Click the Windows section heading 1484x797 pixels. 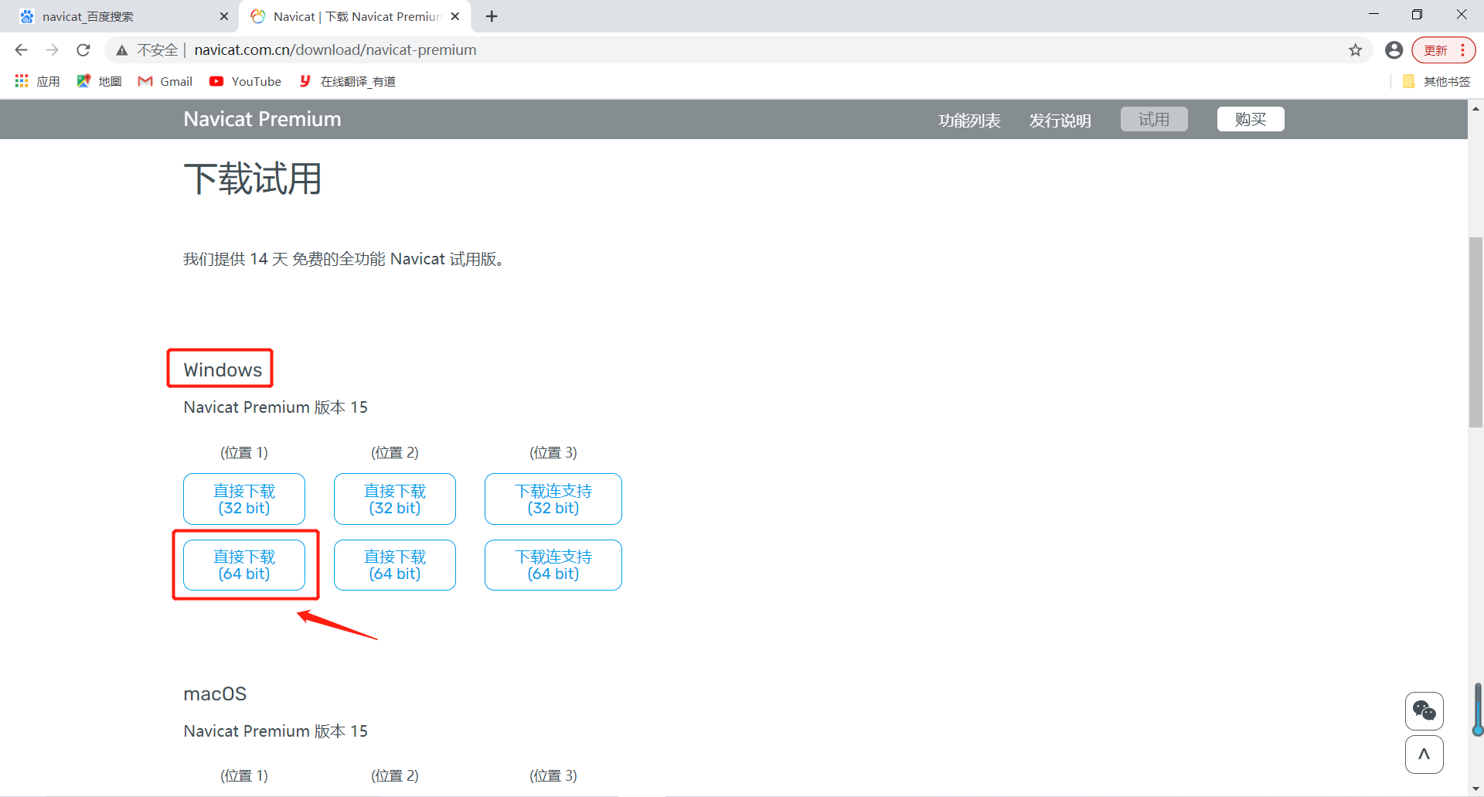point(223,370)
